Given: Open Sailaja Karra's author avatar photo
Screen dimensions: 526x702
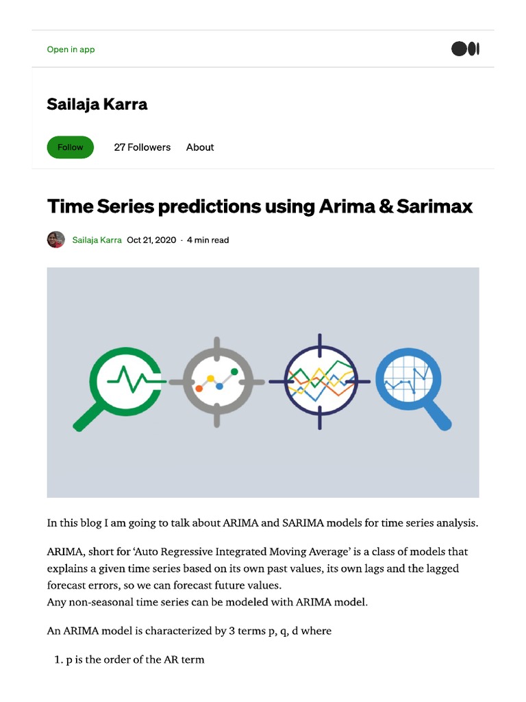Looking at the screenshot, I should pos(56,239).
